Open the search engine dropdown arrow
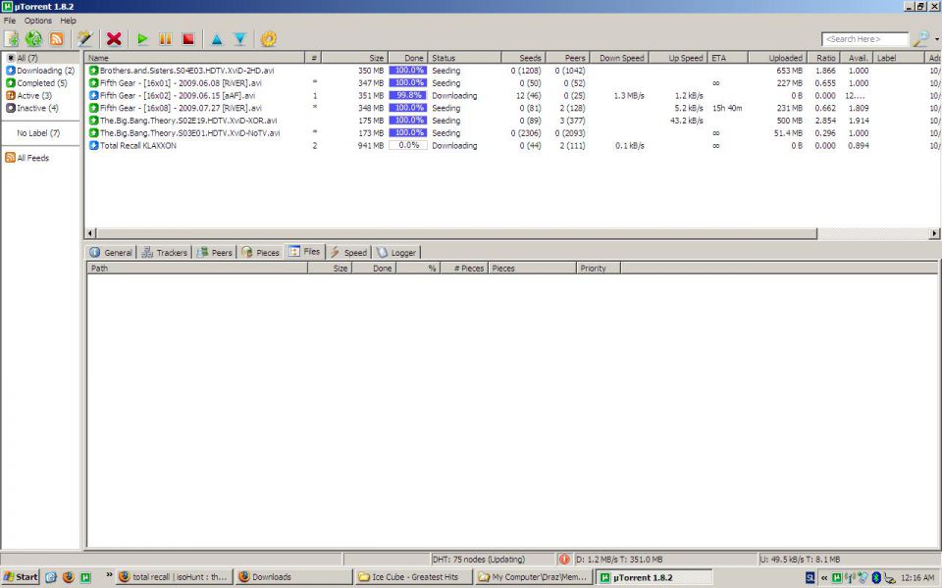Image resolution: width=942 pixels, height=588 pixels. (x=936, y=39)
